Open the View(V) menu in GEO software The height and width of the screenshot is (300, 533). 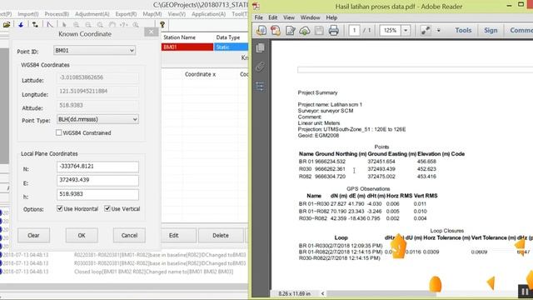[x=177, y=14]
